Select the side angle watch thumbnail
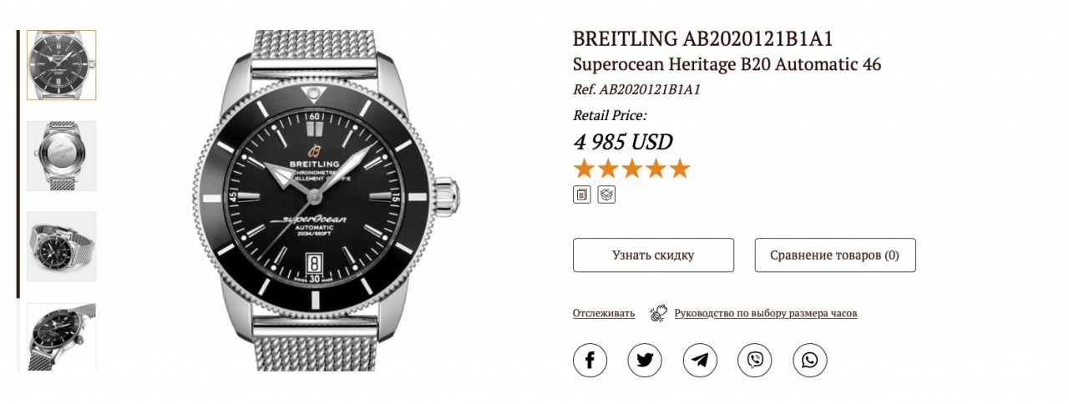This screenshot has height=404, width=1069. coord(62,246)
